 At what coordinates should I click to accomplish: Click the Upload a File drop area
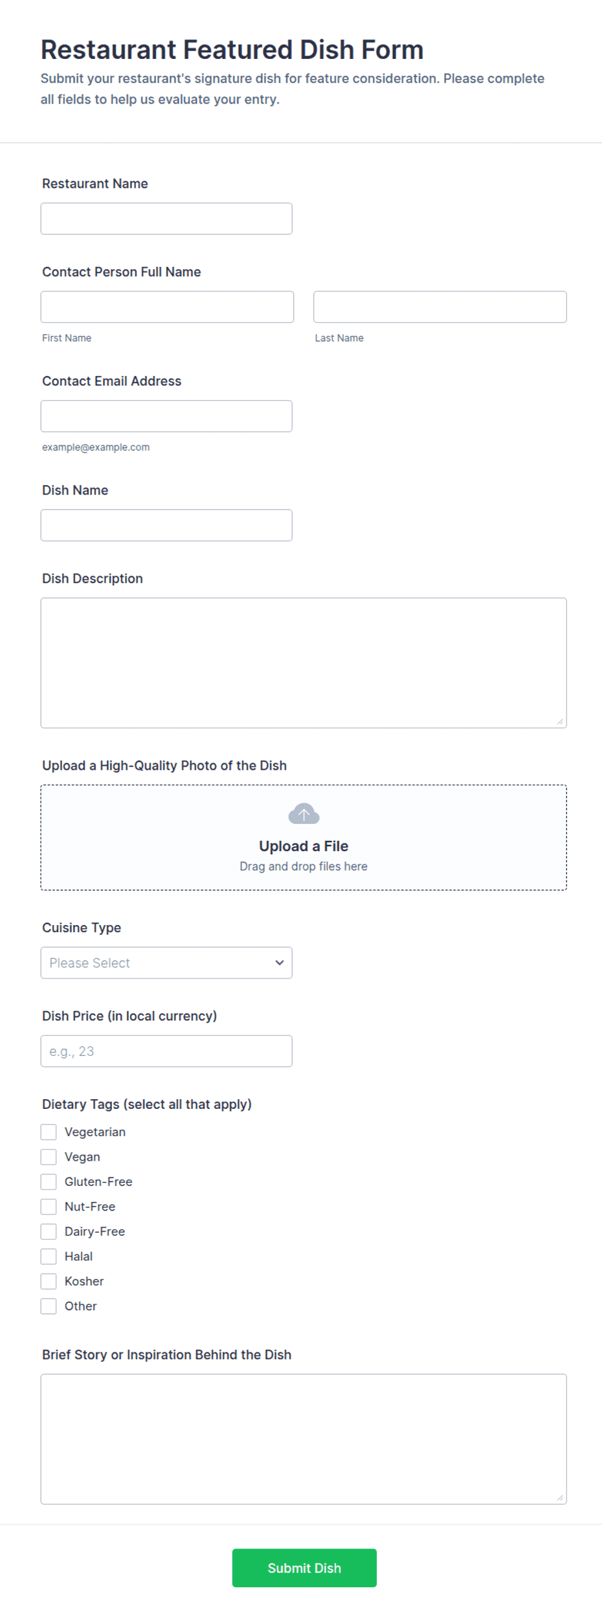[x=304, y=838]
